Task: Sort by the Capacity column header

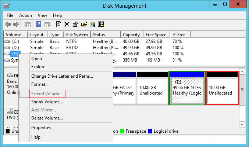Action: pos(131,35)
